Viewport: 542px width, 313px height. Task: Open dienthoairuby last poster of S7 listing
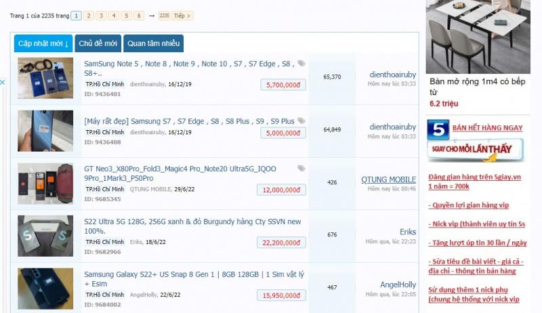pos(393,127)
